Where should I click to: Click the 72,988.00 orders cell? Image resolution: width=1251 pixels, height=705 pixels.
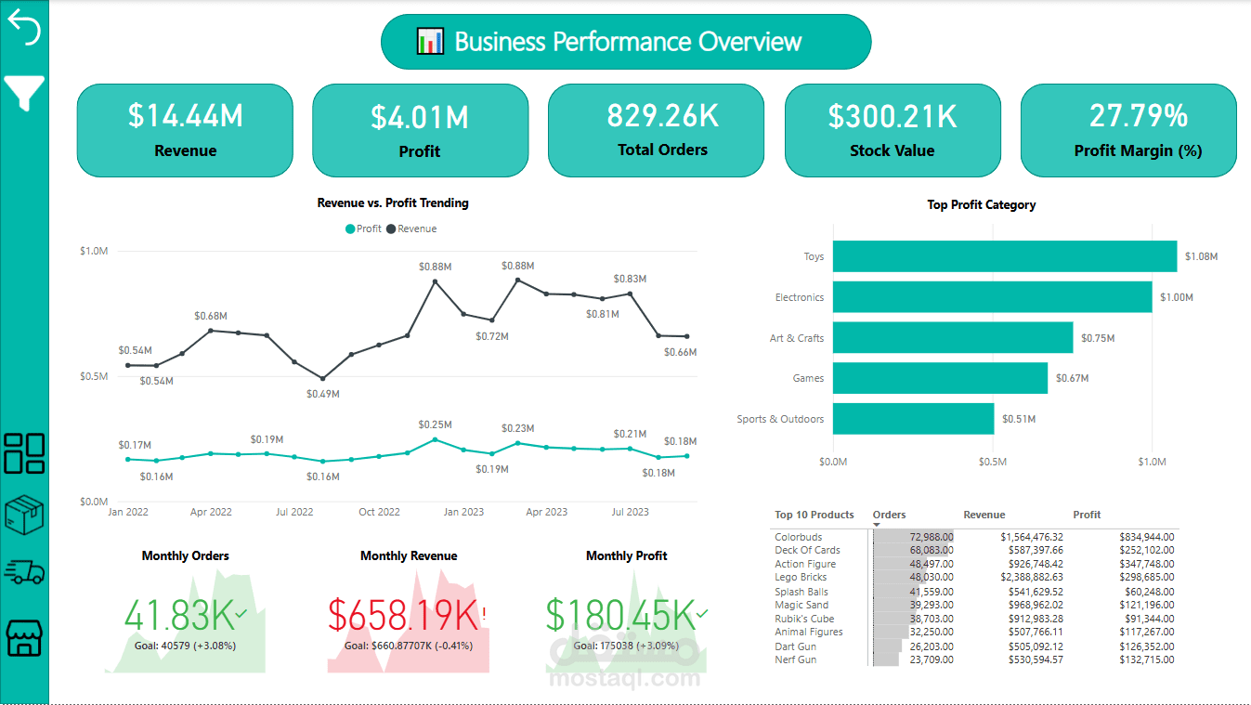pos(932,537)
